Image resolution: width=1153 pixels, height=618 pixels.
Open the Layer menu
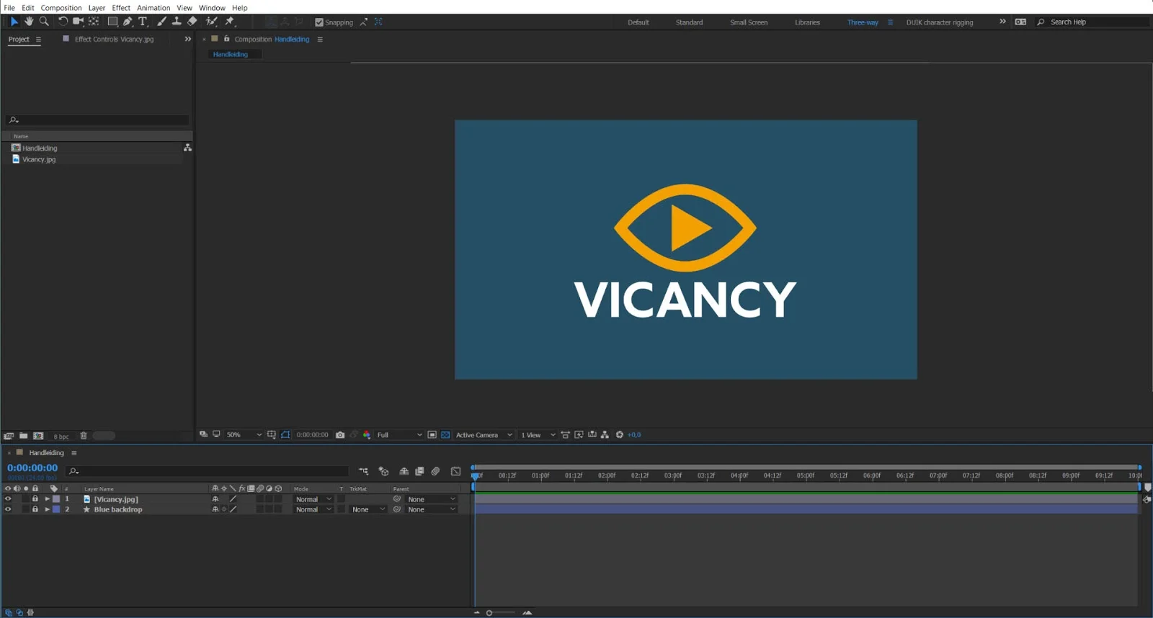coord(97,8)
